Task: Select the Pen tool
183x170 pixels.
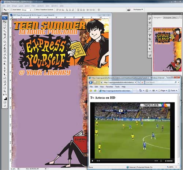Action: click(x=5, y=68)
